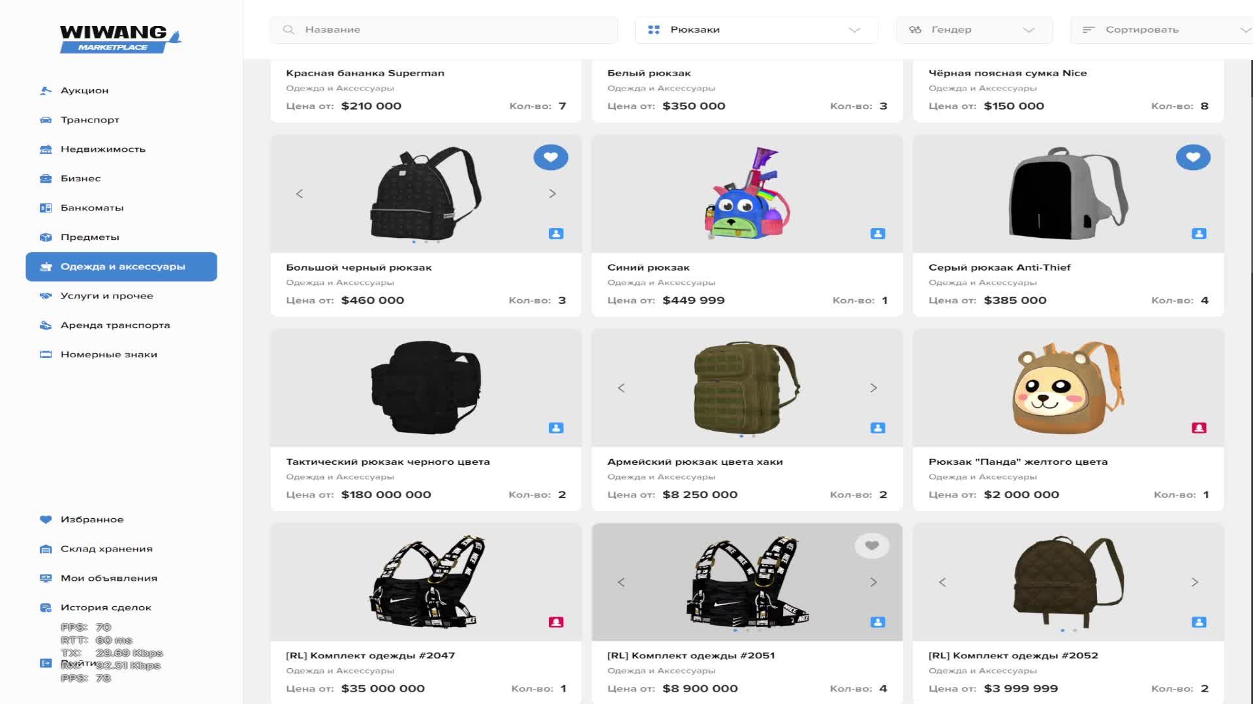Favorite [RL] Комплект одежды #2051 with heart
Viewport: 1253px width, 704px height.
click(x=871, y=546)
